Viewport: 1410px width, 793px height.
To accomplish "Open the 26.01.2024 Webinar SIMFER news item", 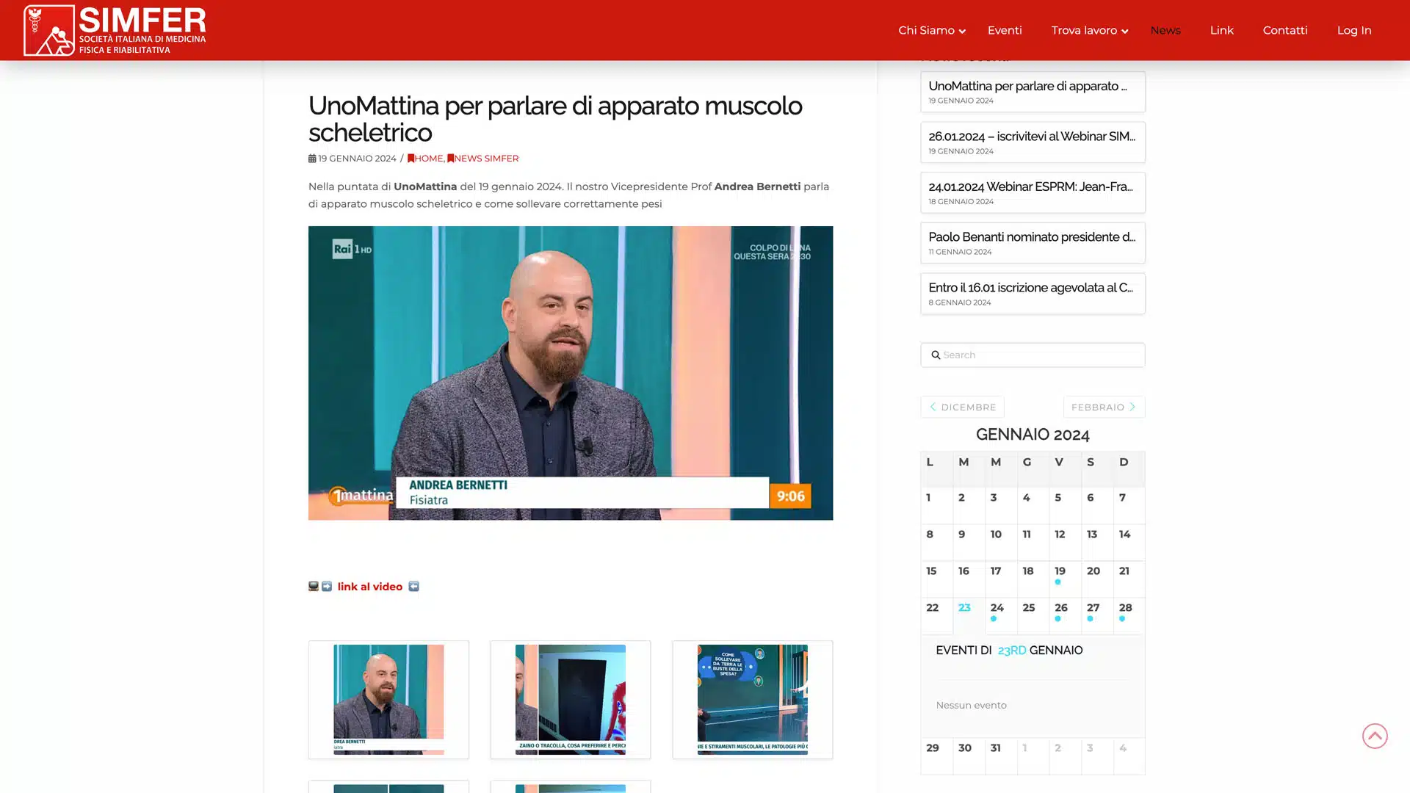I will (x=1033, y=142).
